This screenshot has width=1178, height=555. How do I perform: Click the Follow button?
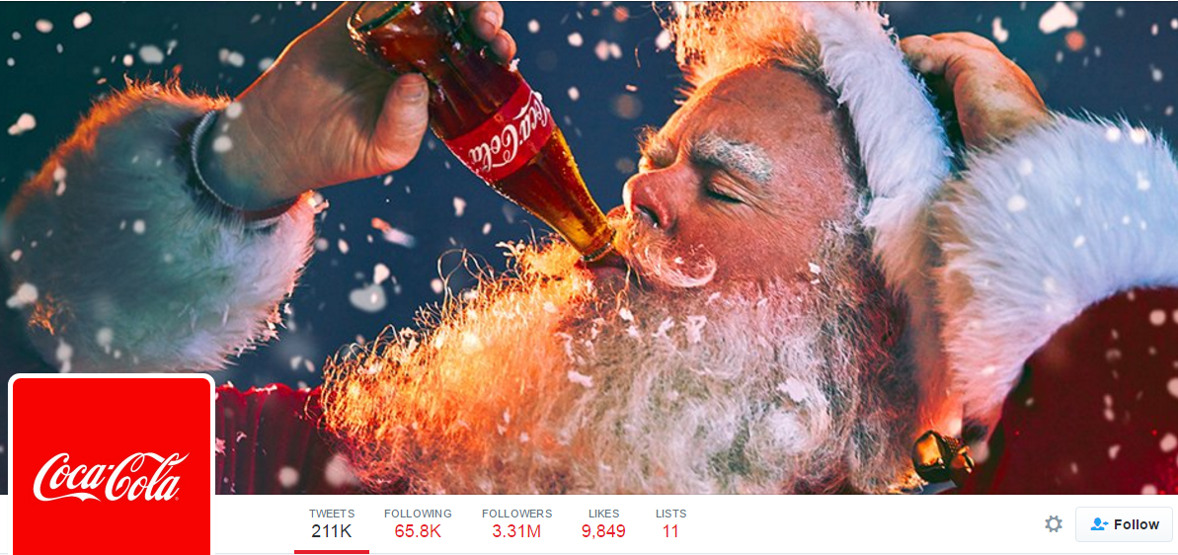[1124, 524]
